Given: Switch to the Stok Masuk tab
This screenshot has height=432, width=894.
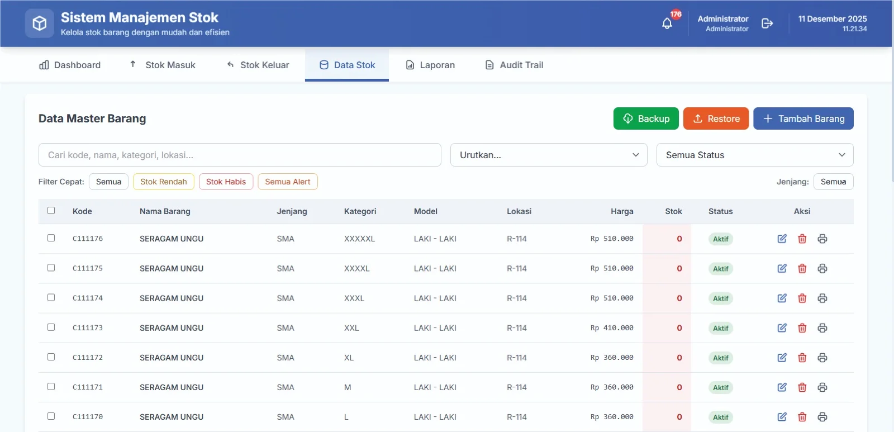Looking at the screenshot, I should tap(163, 65).
